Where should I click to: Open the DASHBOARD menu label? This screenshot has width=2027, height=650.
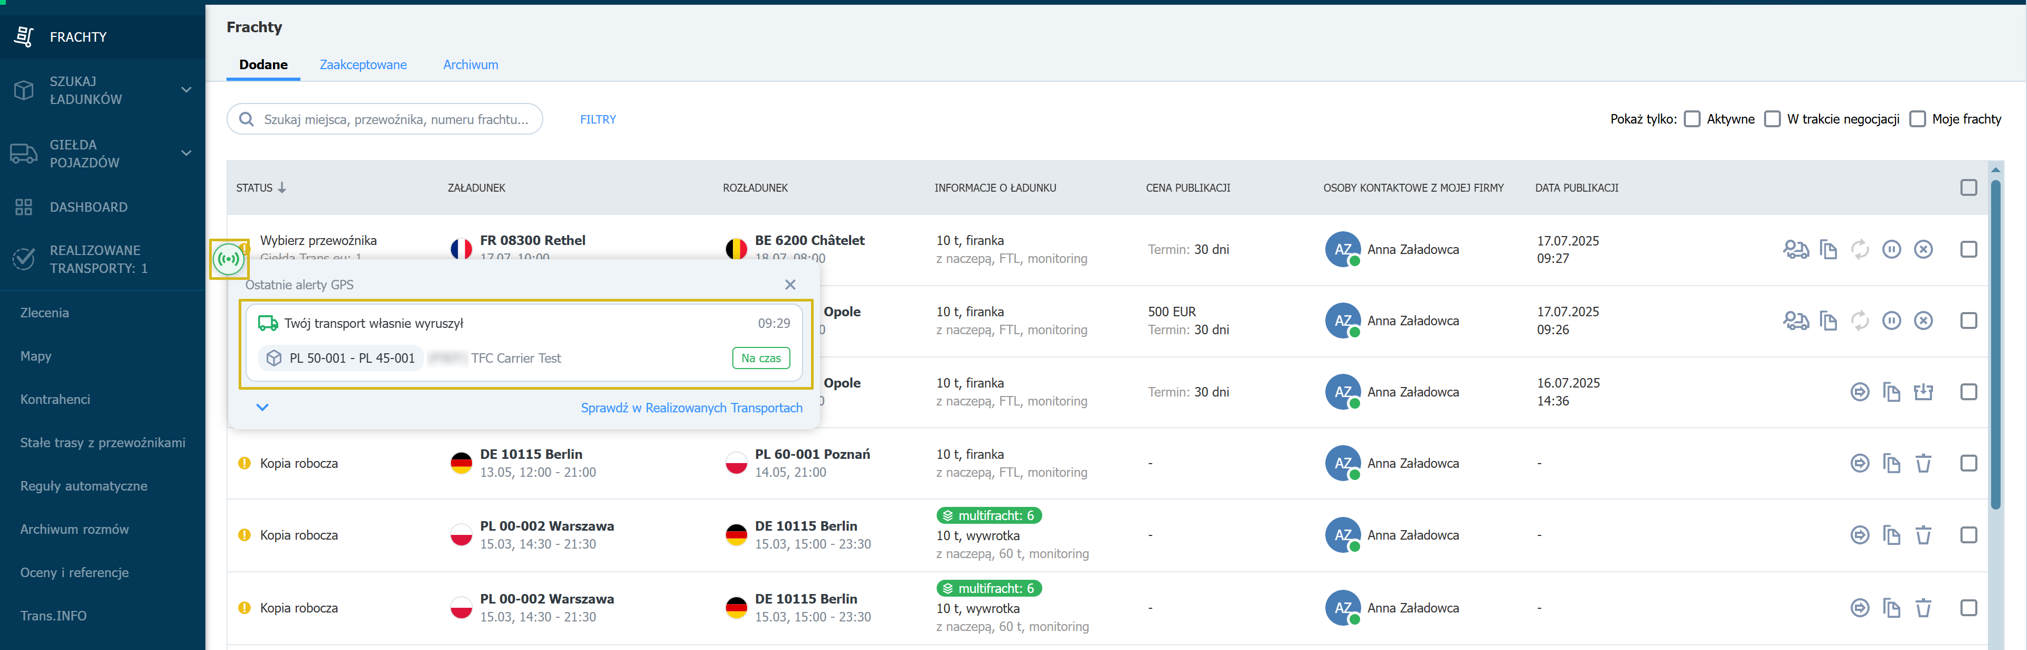tap(89, 207)
